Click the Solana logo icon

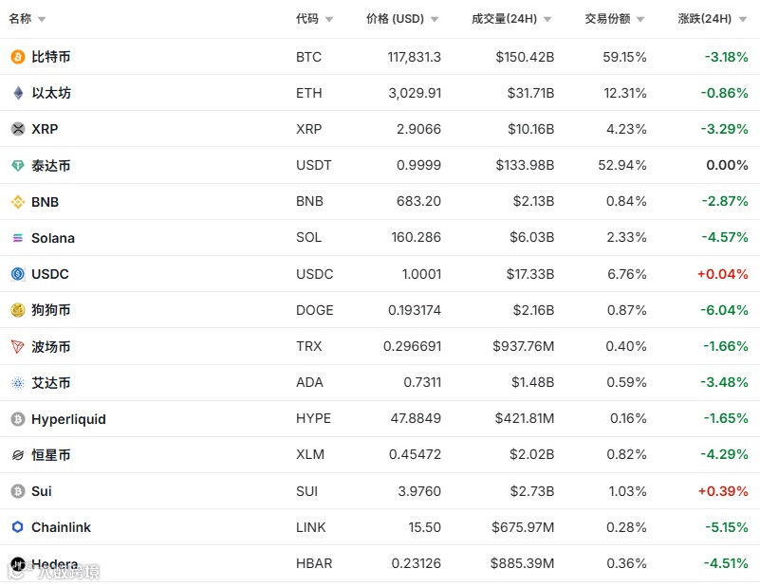[17, 238]
